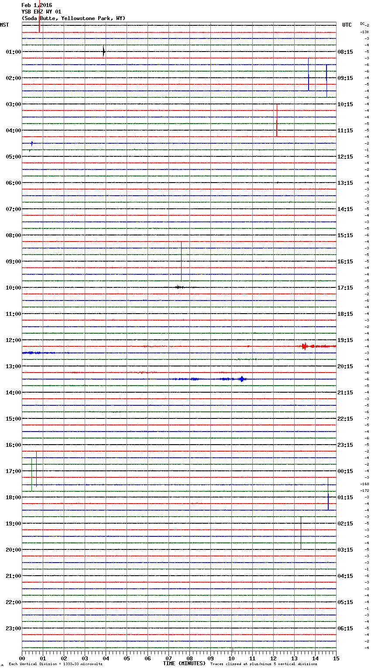The width and height of the screenshot is (371, 670).
Task: Click the TIME (MINUTES) axis label
Action: click(184, 663)
